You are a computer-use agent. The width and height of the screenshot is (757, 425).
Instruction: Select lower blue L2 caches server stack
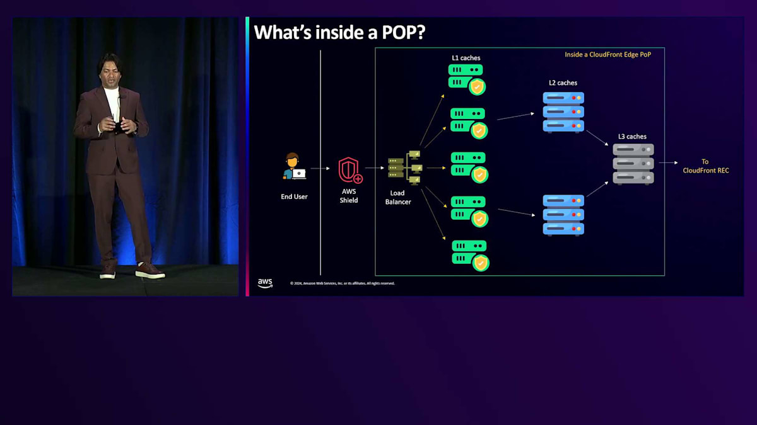[x=563, y=215]
